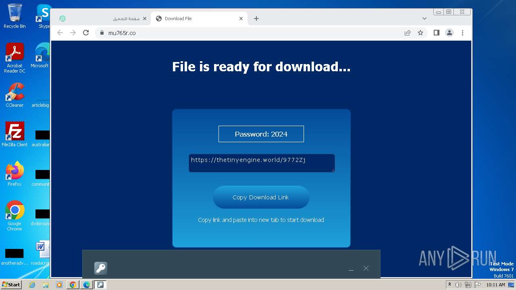Close the Arabic-titled tab
This screenshot has width=516, height=290.
coord(145,19)
